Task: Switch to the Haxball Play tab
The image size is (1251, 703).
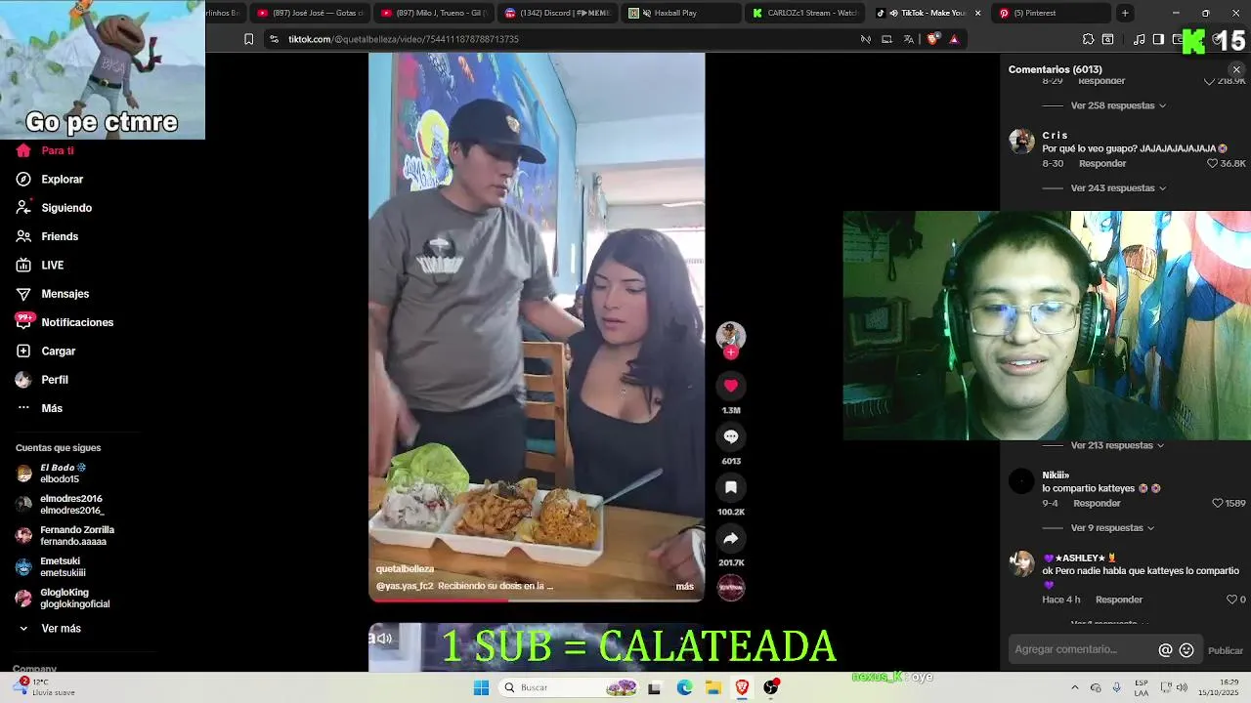Action: click(x=681, y=13)
